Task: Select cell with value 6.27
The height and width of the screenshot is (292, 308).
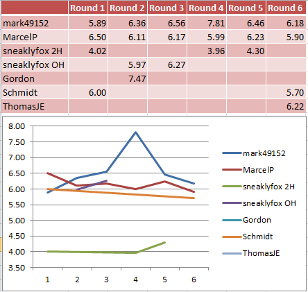Action: (x=167, y=65)
